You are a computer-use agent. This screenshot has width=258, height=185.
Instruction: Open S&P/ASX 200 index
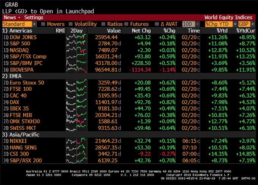[x=26, y=160]
